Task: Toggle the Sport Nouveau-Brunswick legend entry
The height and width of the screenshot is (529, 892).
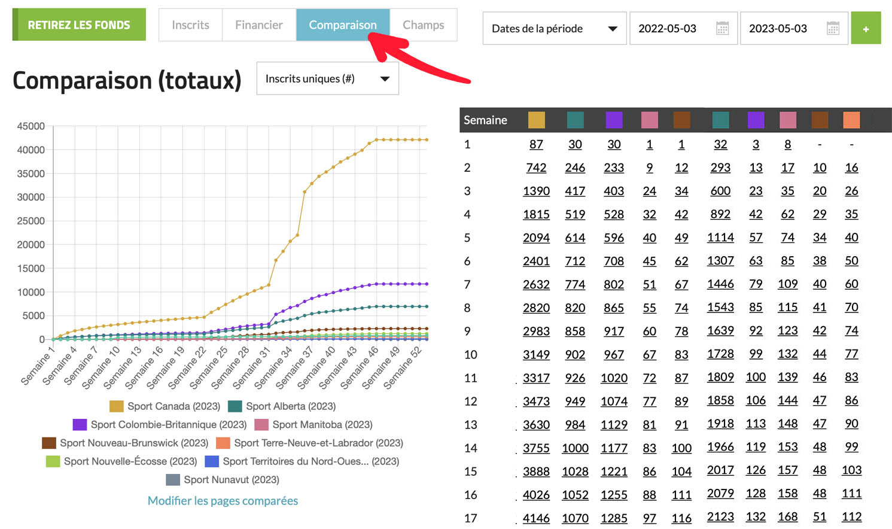Action: pos(126,443)
